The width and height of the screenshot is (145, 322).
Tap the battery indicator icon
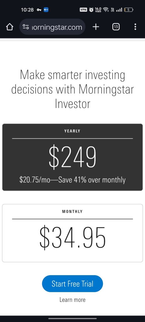pyautogui.click(x=129, y=9)
